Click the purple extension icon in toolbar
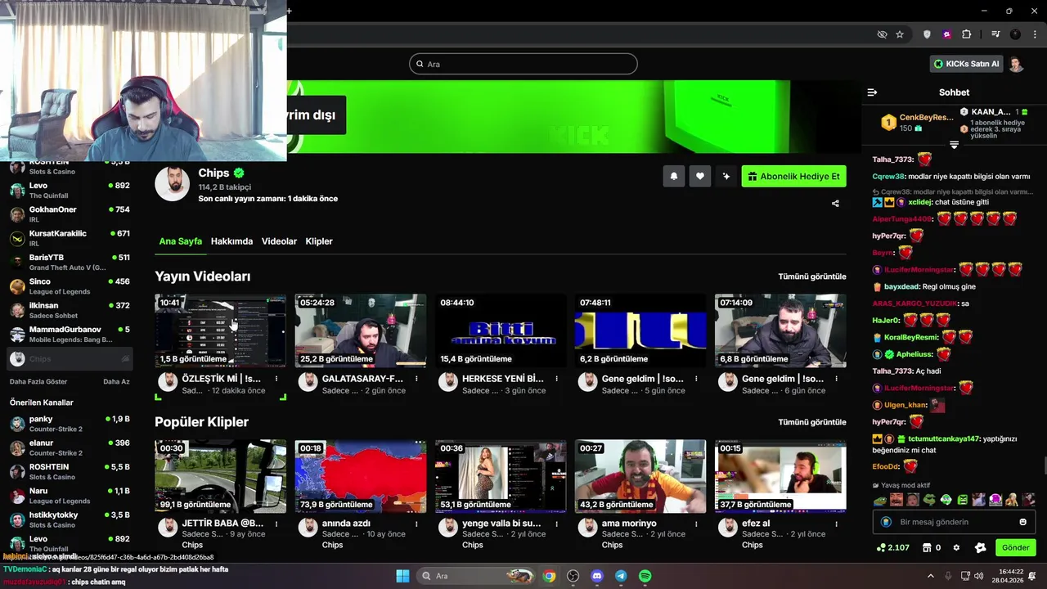This screenshot has height=589, width=1047. [x=947, y=34]
